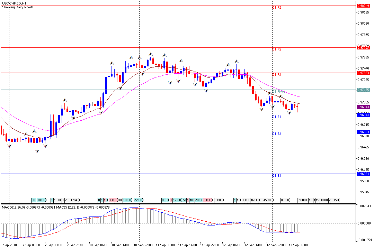Select the pink 13:00 event marker
The height and width of the screenshot is (249, 374).
pyautogui.click(x=114, y=200)
